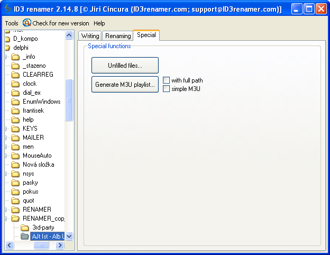Enable the simple M3U checkbox
Viewport: 330px width, 255px height.
pos(166,89)
